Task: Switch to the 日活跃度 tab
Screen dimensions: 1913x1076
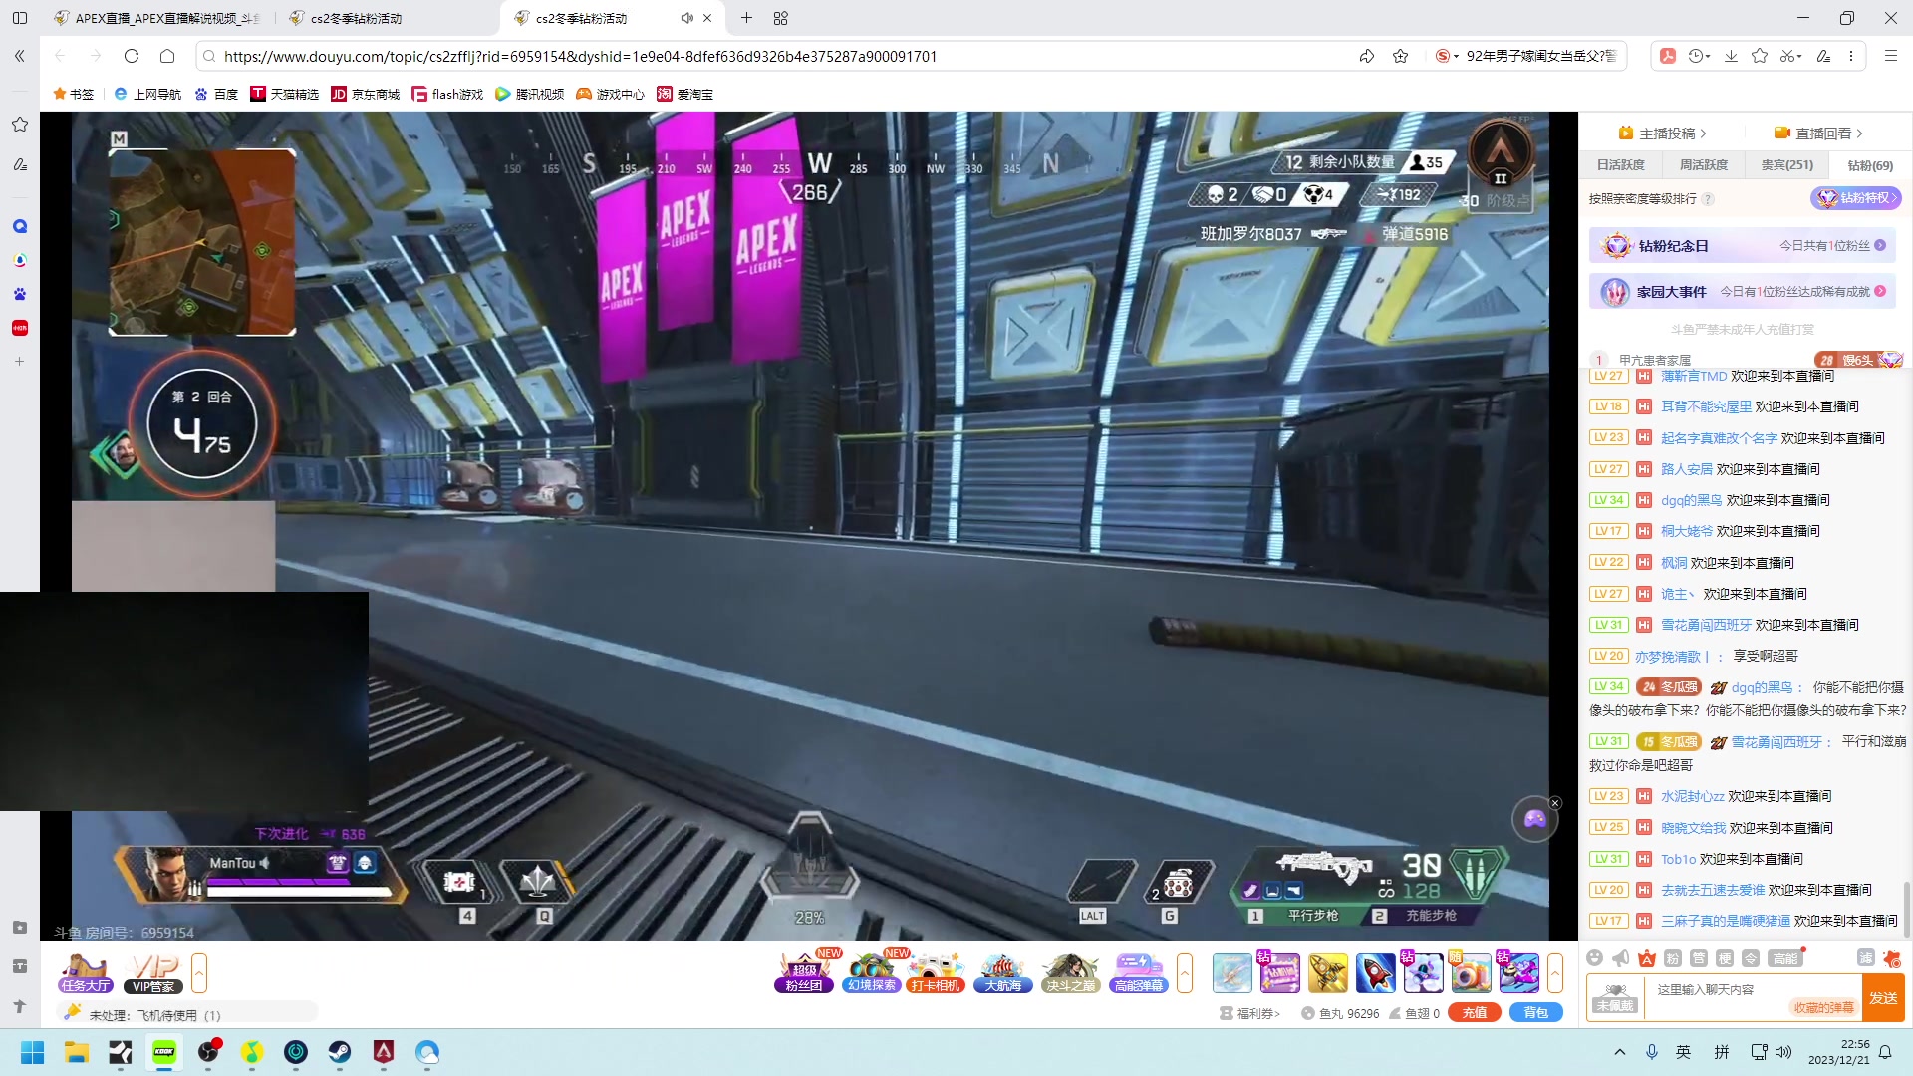Action: coord(1621,165)
